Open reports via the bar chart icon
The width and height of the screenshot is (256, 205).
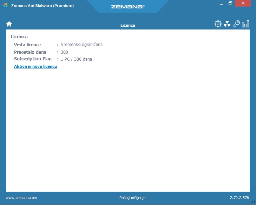point(245,24)
